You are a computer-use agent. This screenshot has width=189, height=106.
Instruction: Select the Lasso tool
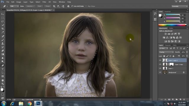(x=3, y=21)
